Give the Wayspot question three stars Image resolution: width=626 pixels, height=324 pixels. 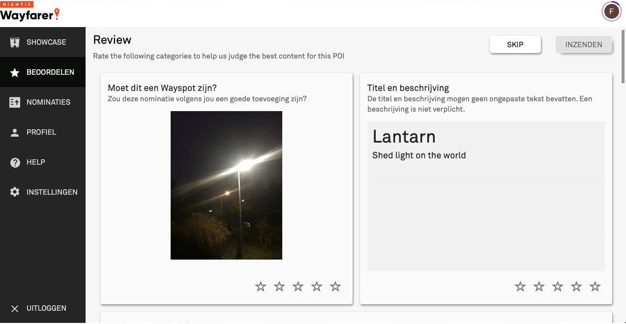[298, 287]
